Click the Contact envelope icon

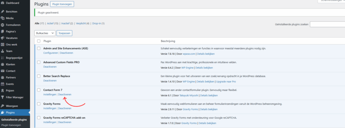[x=3, y=71]
